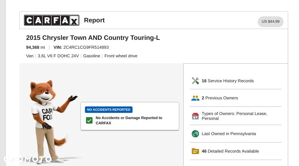This screenshot has height=166, width=299.
Task: Click the house types-of-owners icon
Action: (195, 116)
